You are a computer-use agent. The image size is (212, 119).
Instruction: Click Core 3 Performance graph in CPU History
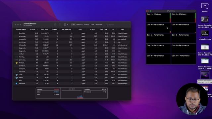[159, 28]
